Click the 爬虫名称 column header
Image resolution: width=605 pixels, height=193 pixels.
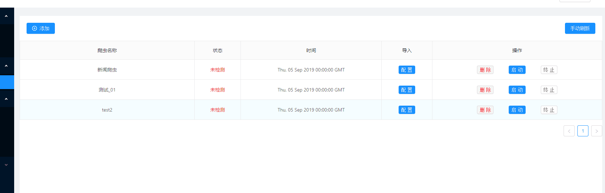pos(107,50)
